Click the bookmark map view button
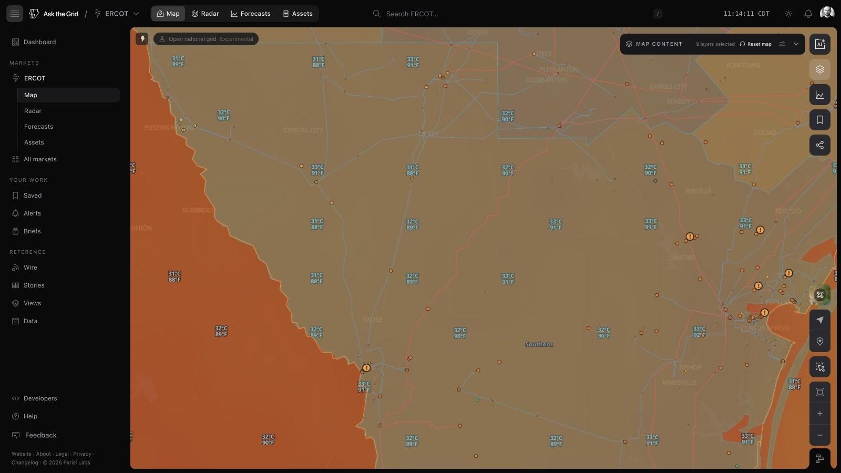Screen dimensions: 841x473 point(820,120)
